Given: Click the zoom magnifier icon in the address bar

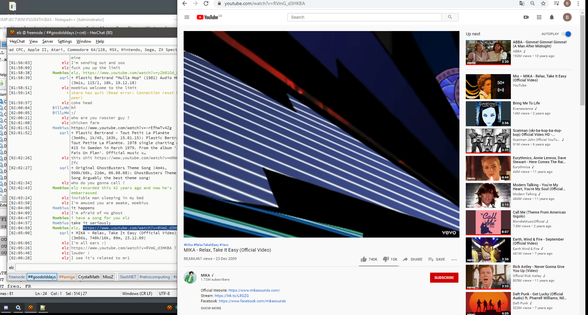Looking at the screenshot, I should [x=533, y=3].
